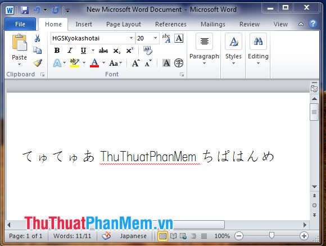This screenshot has width=326, height=246.
Task: Select the Home tab
Action: click(x=53, y=24)
